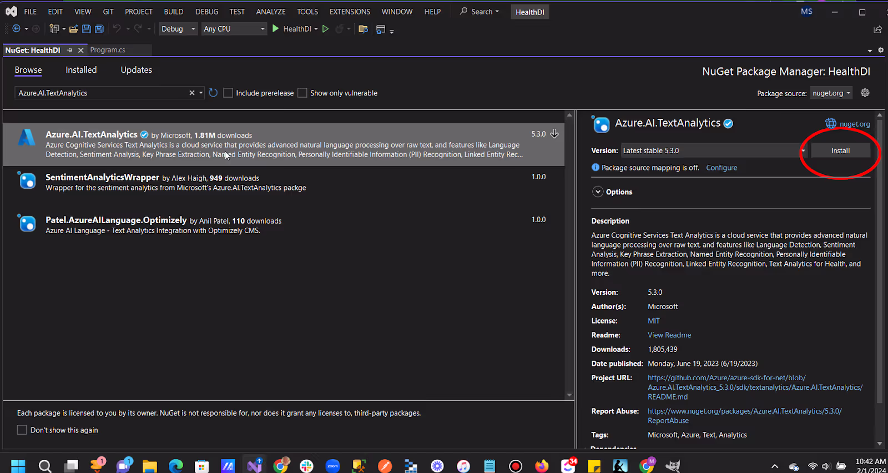The height and width of the screenshot is (473, 888).
Task: Open NuGet settings gear next to package source
Action: click(865, 93)
